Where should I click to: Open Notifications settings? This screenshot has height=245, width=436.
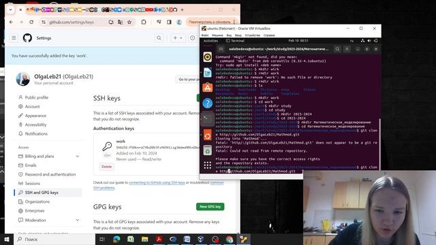click(x=36, y=133)
